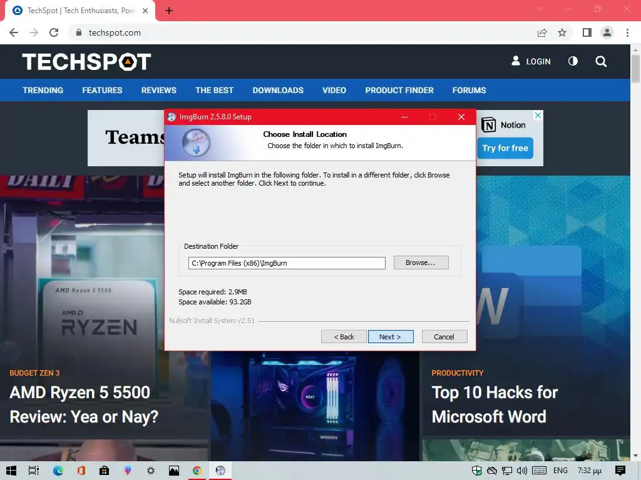641x480 pixels.
Task: Launch Microsoft Edge from taskbar
Action: pyautogui.click(x=58, y=471)
